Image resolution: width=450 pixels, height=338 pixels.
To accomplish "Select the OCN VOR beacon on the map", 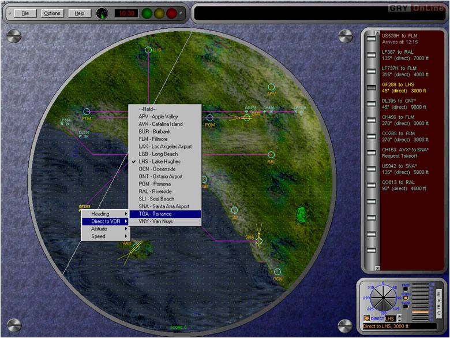I will click(x=277, y=272).
